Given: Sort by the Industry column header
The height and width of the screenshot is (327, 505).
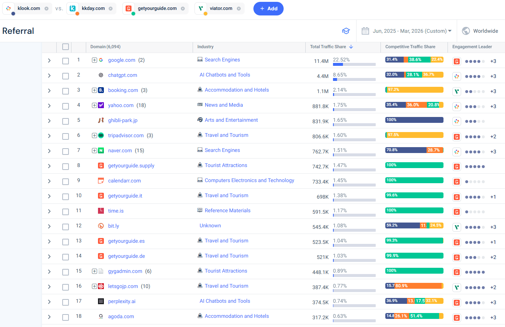Looking at the screenshot, I should pyautogui.click(x=205, y=47).
